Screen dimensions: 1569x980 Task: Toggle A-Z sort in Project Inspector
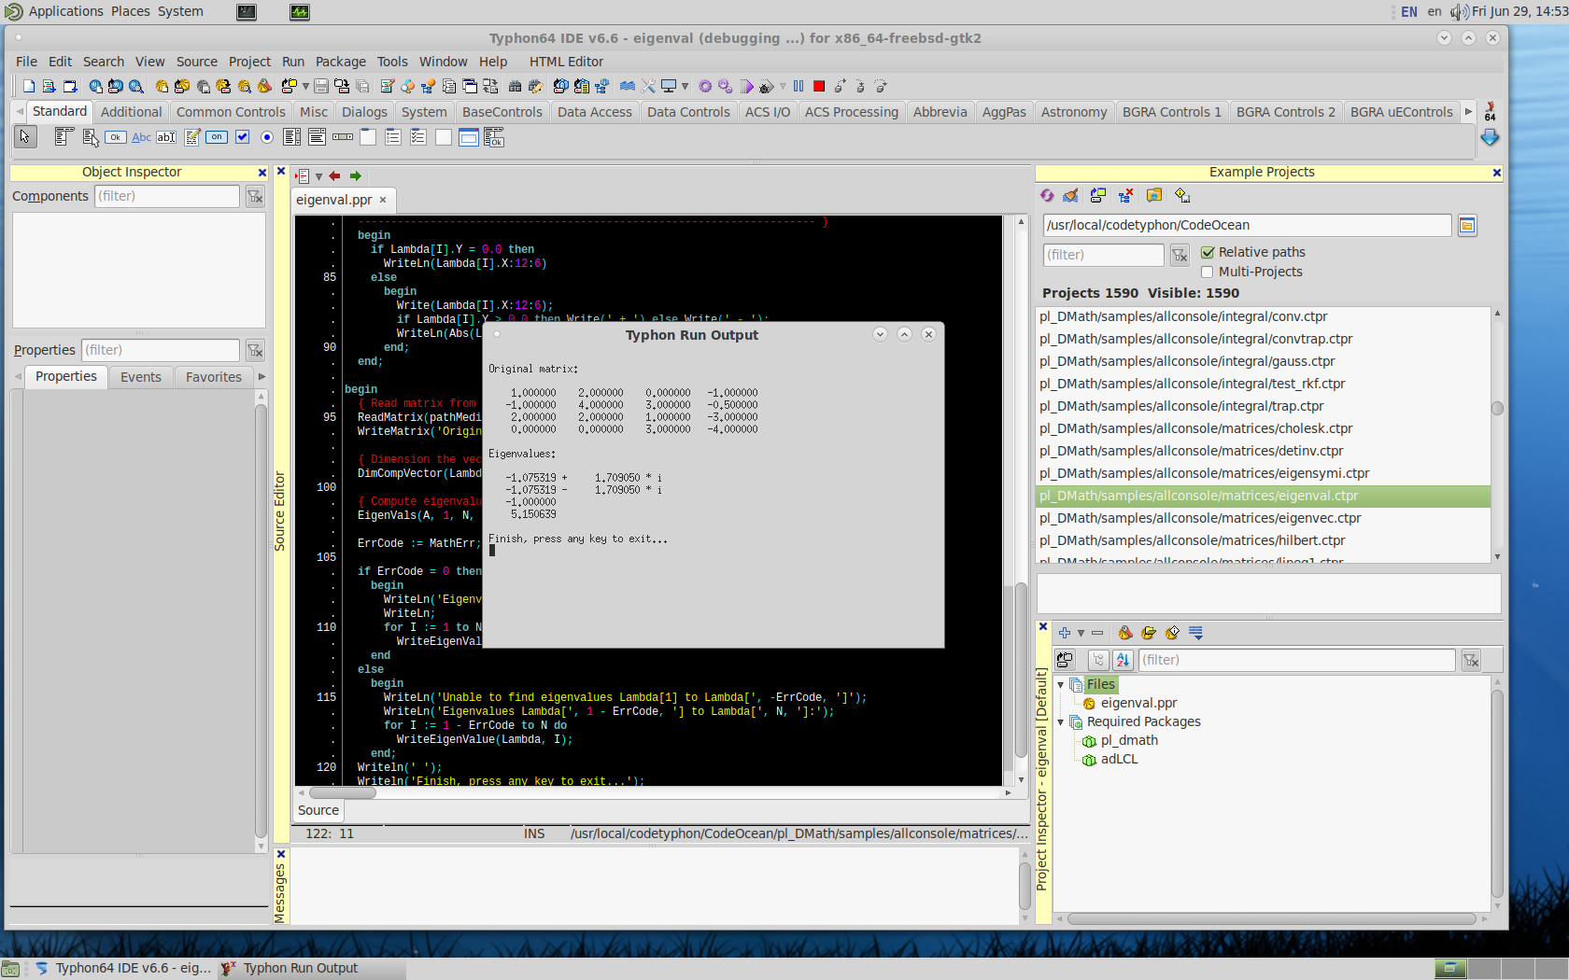coord(1123,660)
